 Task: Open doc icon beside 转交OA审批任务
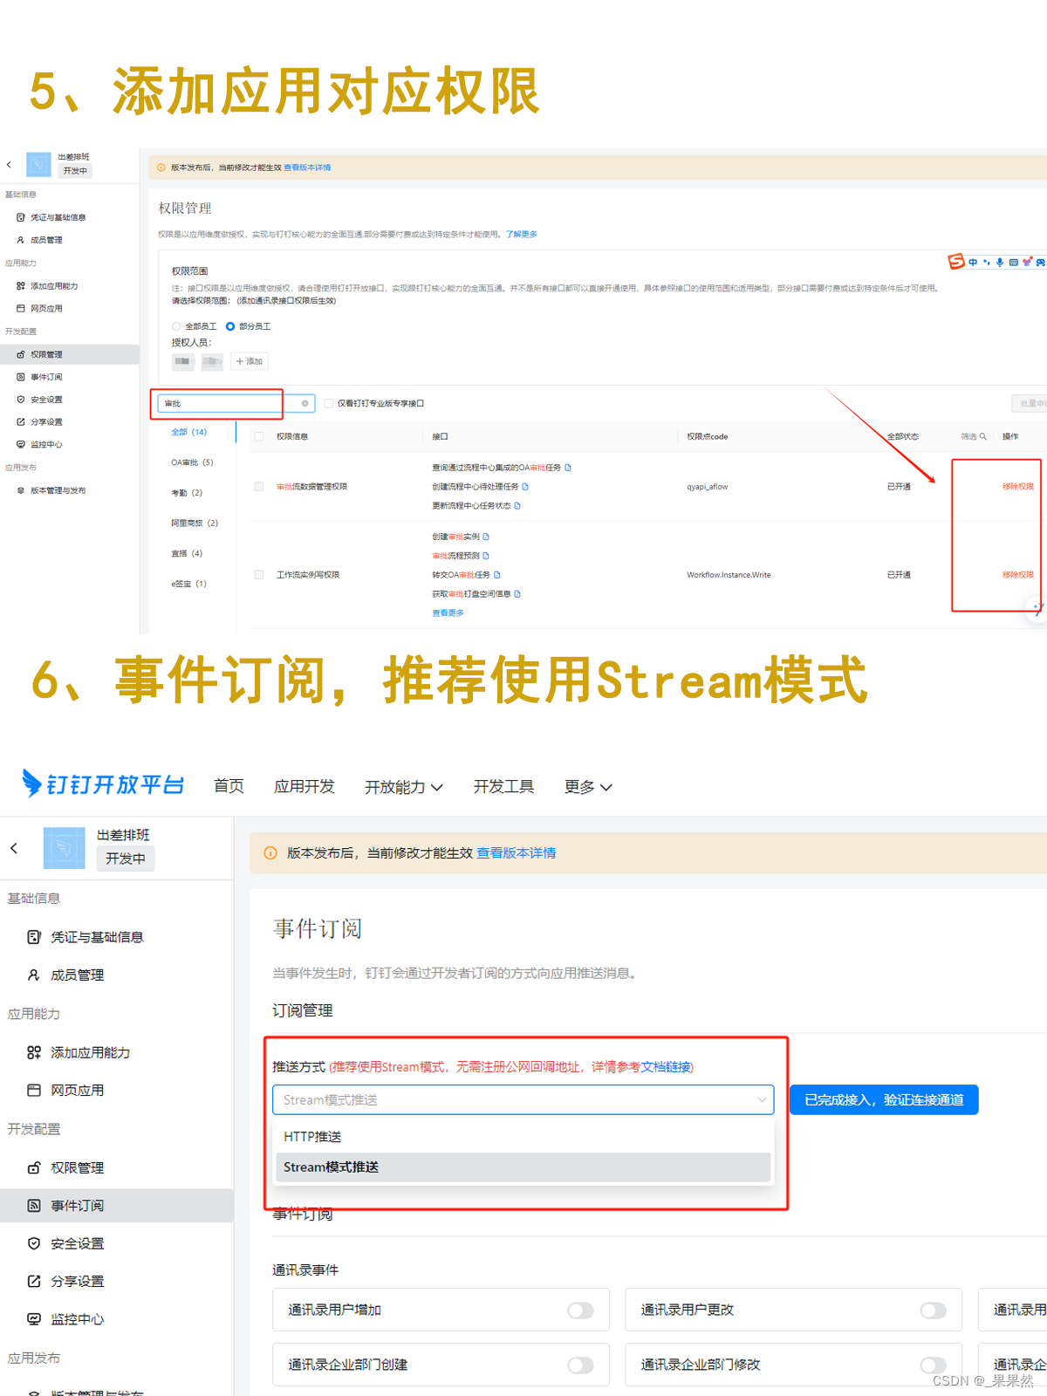[497, 575]
